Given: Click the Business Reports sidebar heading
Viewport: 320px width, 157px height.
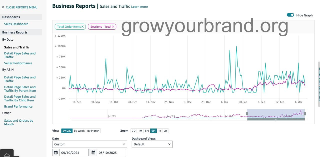Looking at the screenshot, I should [15, 32].
